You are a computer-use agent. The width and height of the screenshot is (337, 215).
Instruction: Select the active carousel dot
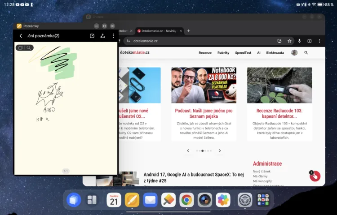(203, 151)
